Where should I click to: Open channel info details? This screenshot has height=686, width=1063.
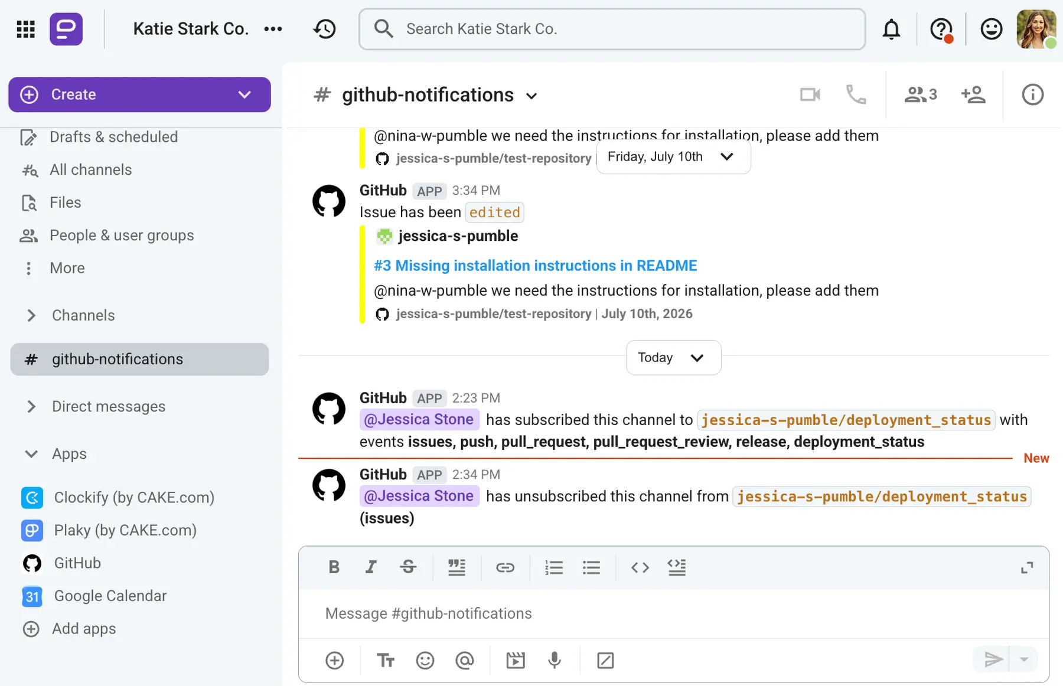(1033, 94)
